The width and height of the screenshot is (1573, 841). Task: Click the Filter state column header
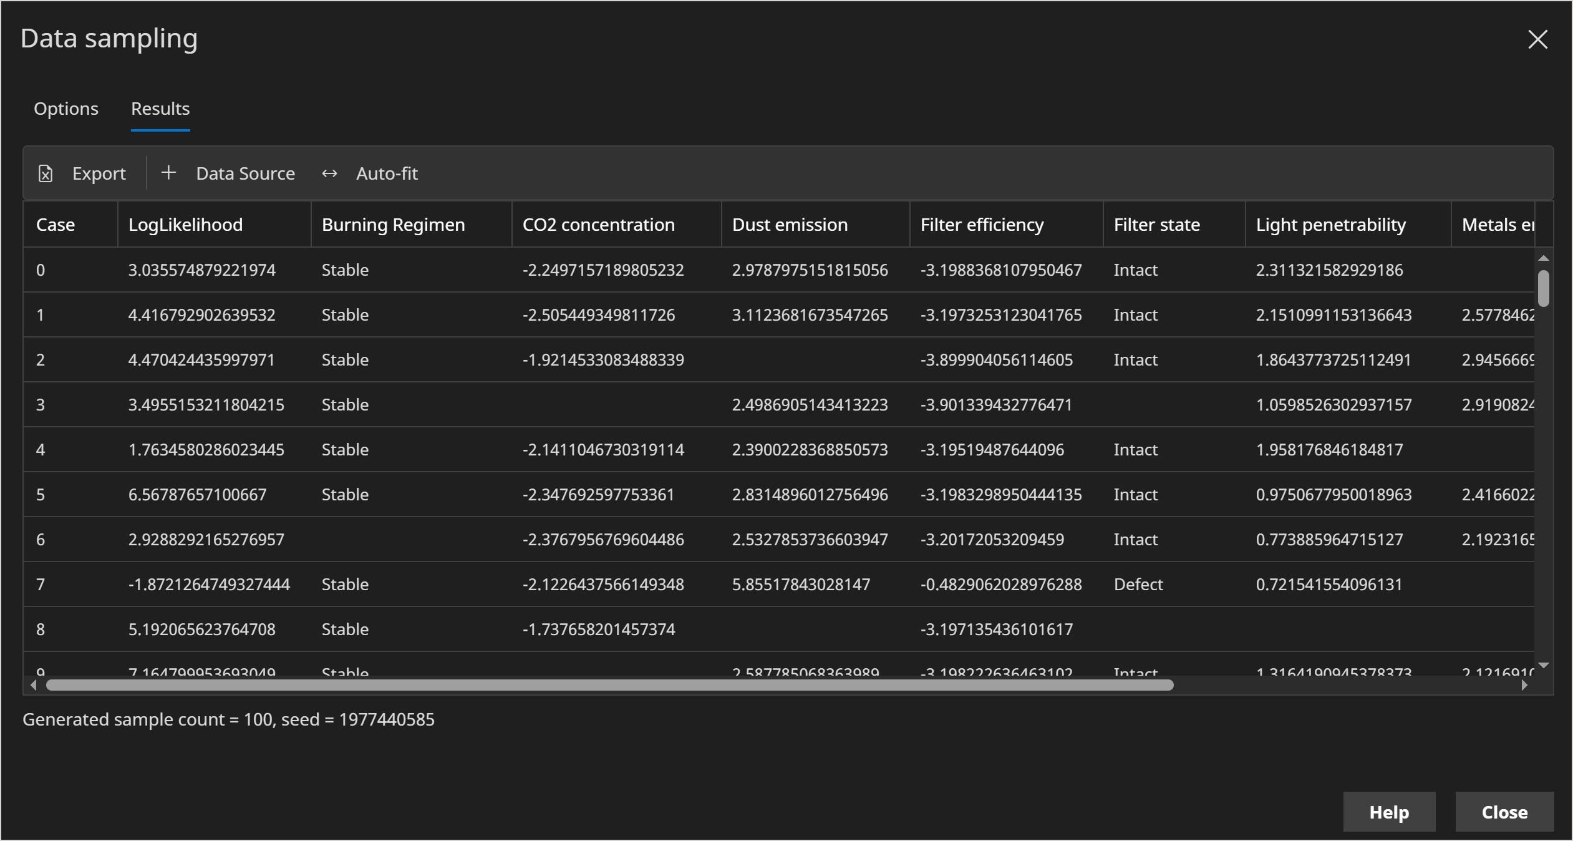1156,225
